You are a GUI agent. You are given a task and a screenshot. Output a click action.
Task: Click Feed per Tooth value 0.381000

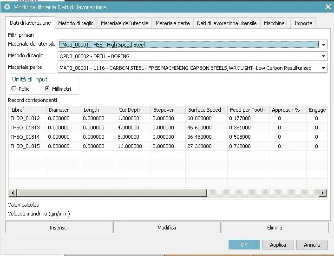[x=240, y=128]
